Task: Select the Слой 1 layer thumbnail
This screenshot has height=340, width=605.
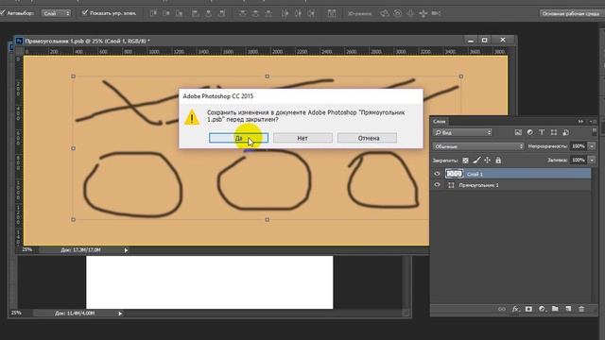Action: pos(454,174)
